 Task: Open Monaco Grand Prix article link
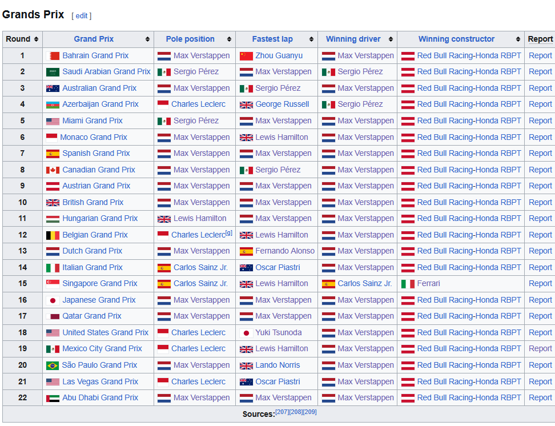tap(94, 137)
